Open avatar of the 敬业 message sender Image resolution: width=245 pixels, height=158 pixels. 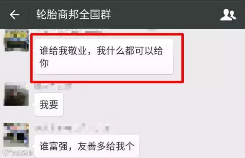(x=16, y=40)
